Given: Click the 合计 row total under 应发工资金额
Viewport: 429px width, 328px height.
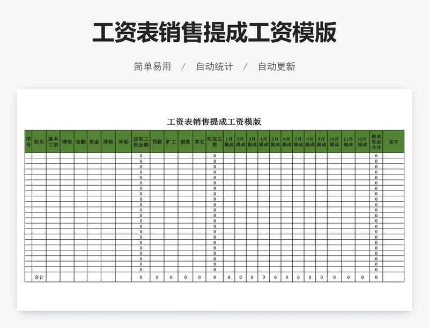Looking at the screenshot, I should pos(141,277).
